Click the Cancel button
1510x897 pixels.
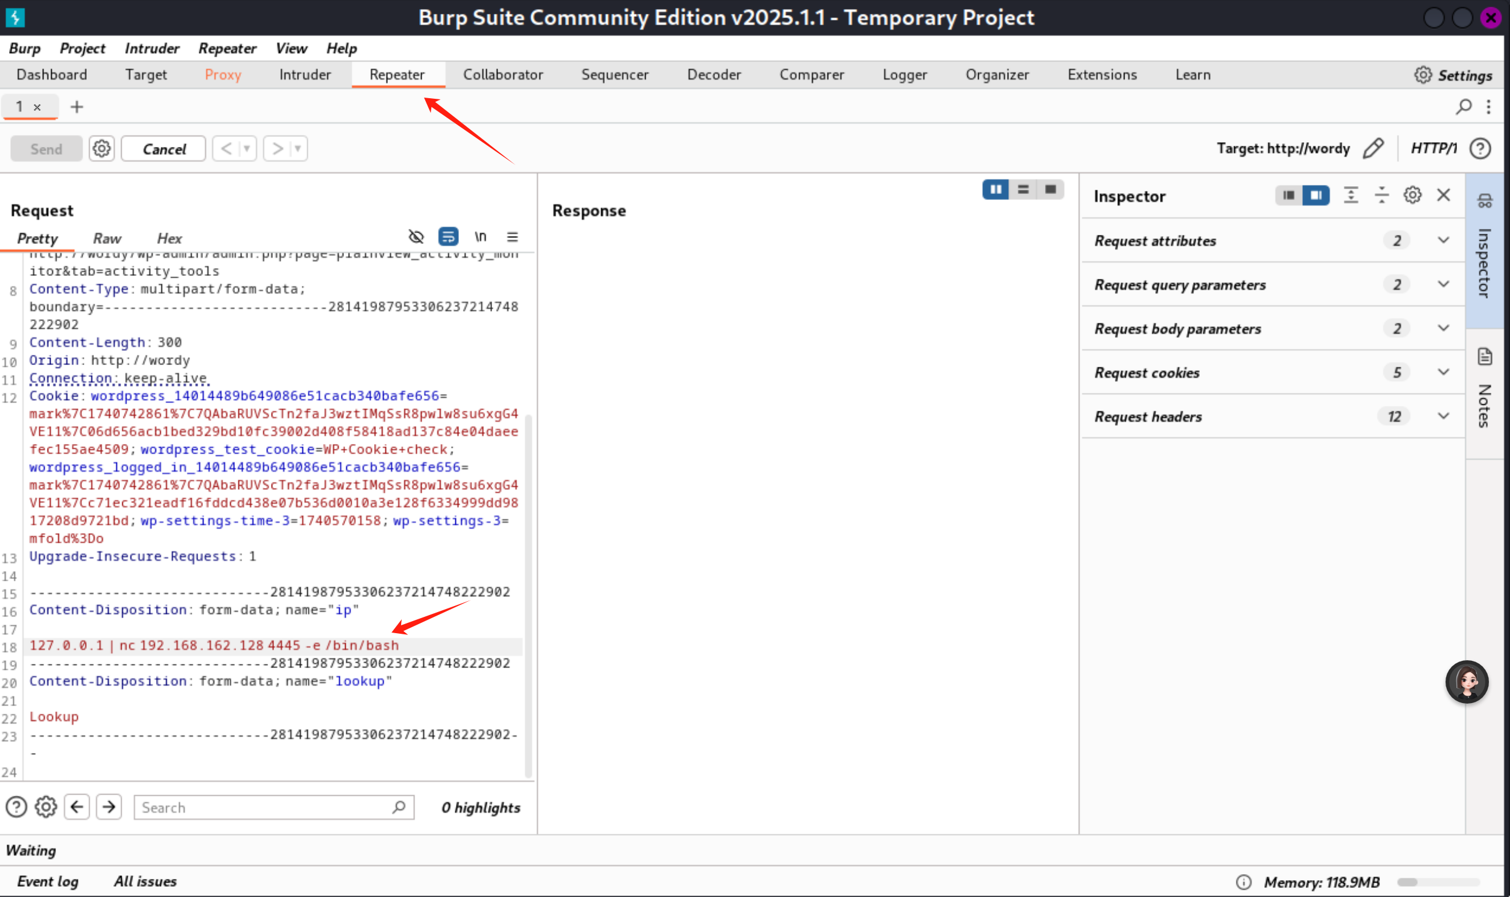point(164,149)
